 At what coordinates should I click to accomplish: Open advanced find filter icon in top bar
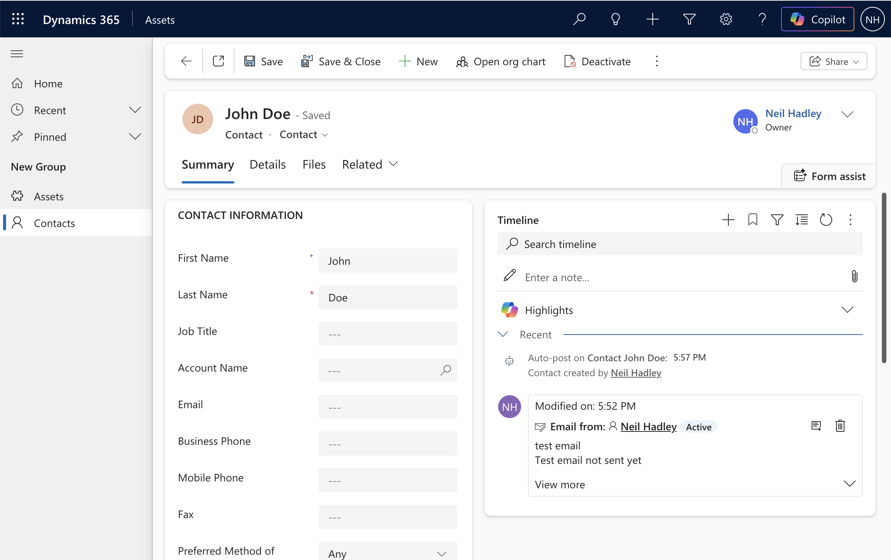689,19
